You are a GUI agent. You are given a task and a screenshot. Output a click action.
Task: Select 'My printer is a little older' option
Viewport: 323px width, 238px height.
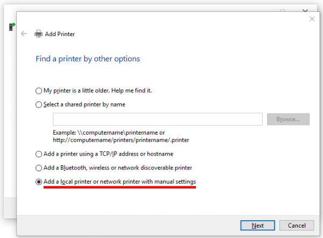[38, 90]
